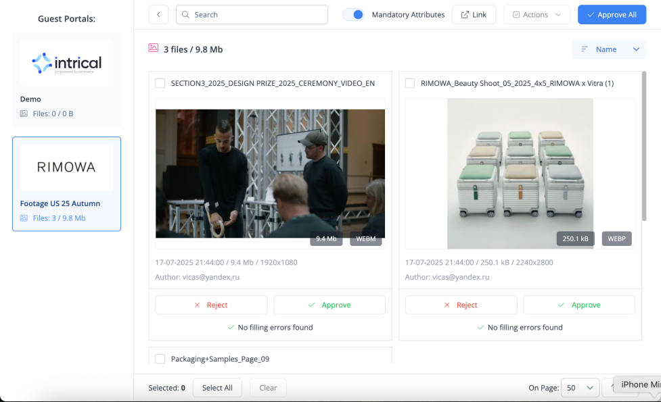Toggle the Mandatory Attributes switch
The height and width of the screenshot is (402, 661).
(353, 15)
